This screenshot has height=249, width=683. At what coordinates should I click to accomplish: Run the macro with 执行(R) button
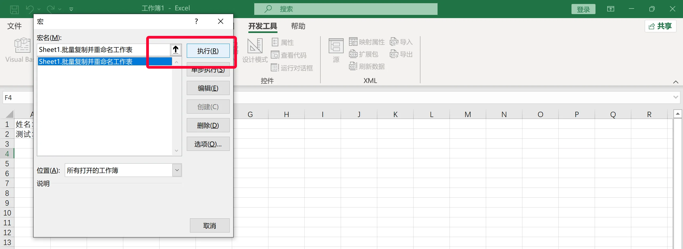coord(208,51)
